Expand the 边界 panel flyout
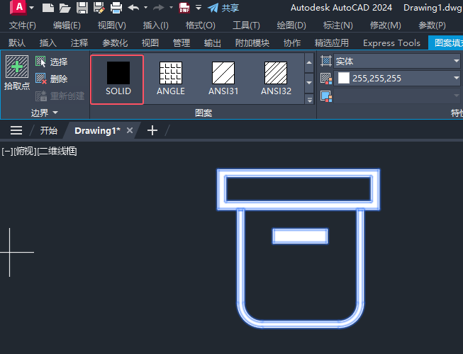This screenshot has height=354, width=463. tap(45, 113)
